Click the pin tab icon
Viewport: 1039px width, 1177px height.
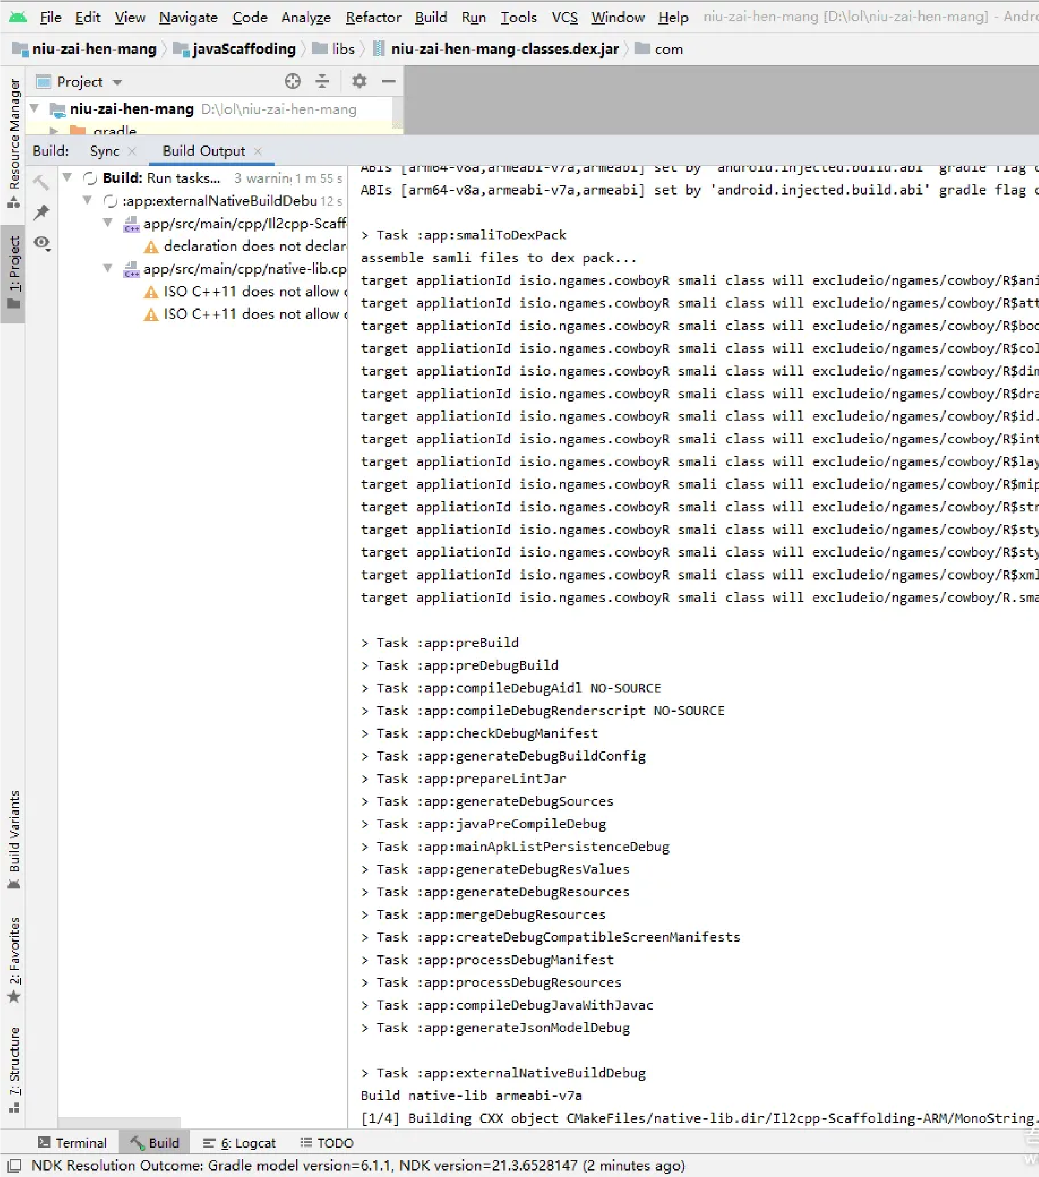coord(41,213)
